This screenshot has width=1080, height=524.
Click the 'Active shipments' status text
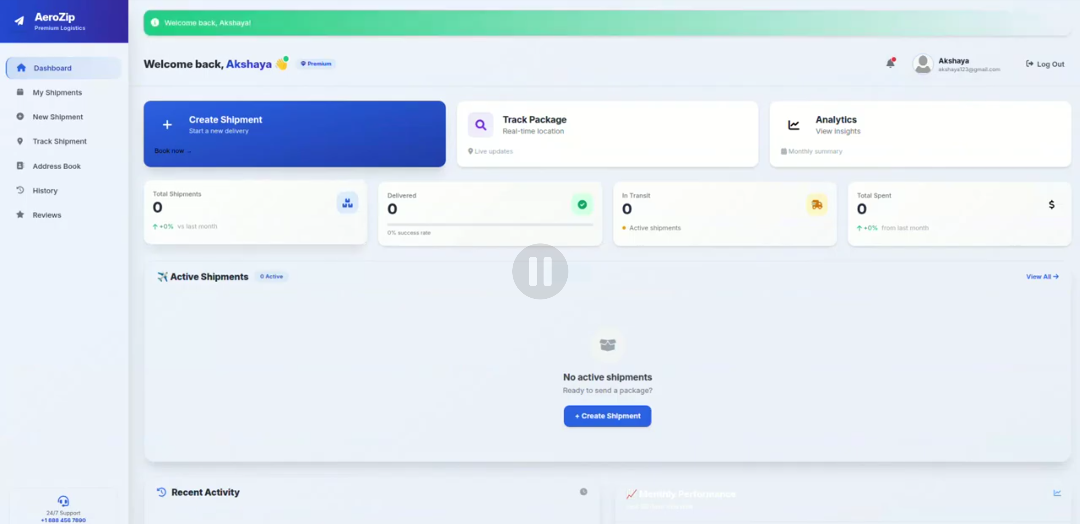655,228
